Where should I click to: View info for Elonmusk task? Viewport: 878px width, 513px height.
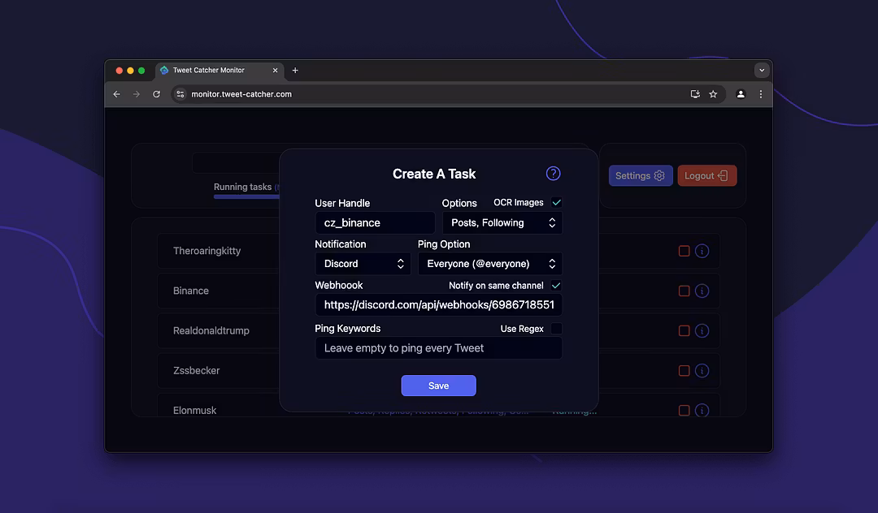[x=702, y=410]
